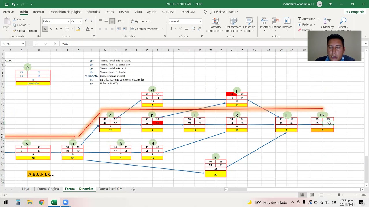This screenshot has width=369, height=207.
Task: Open the font size 22 dropdown
Action: tap(80, 21)
